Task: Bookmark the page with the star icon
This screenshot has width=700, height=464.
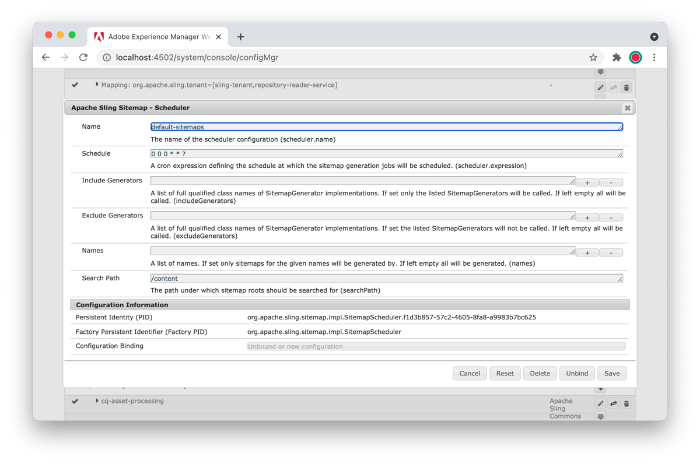Action: [x=593, y=57]
